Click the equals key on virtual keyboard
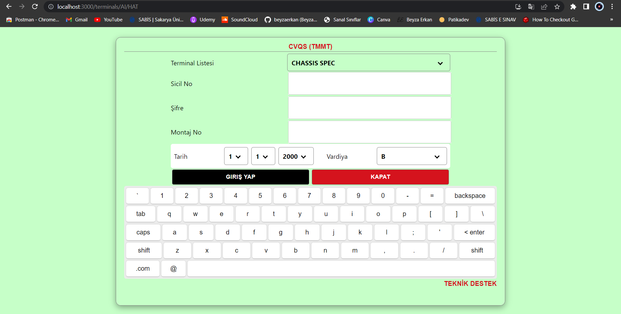 [x=432, y=196]
